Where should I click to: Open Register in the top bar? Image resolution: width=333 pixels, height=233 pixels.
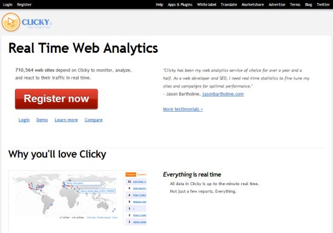[x=24, y=4]
